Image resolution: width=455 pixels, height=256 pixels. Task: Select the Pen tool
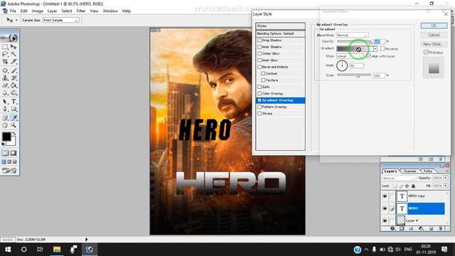(5, 109)
